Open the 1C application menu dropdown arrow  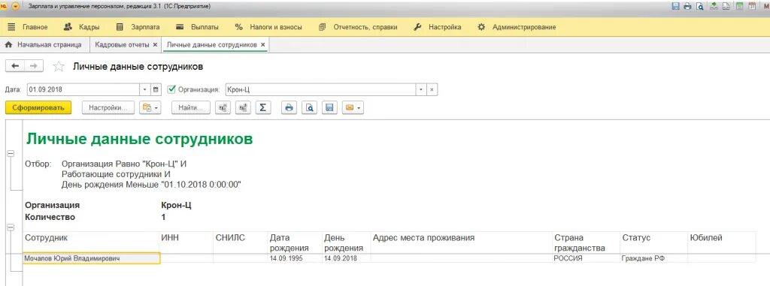[15, 6]
